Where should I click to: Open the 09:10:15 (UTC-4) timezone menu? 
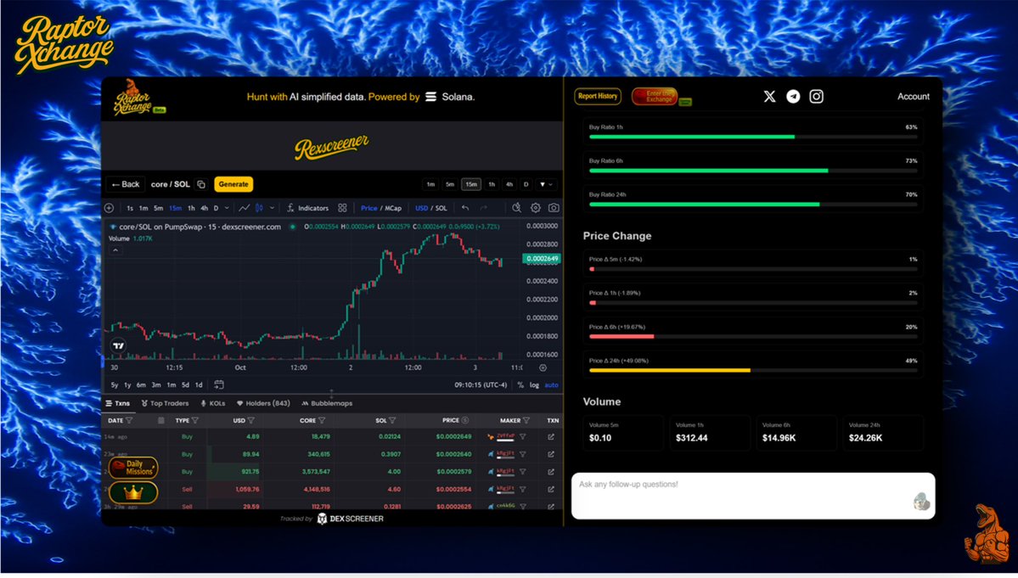(x=481, y=384)
